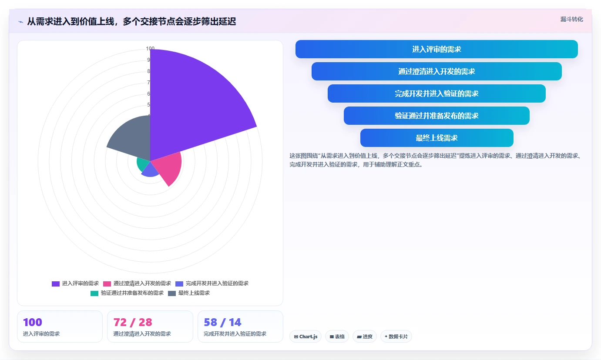Click the icon inside the 表格 tag
The image size is (601, 360).
tap(332, 337)
